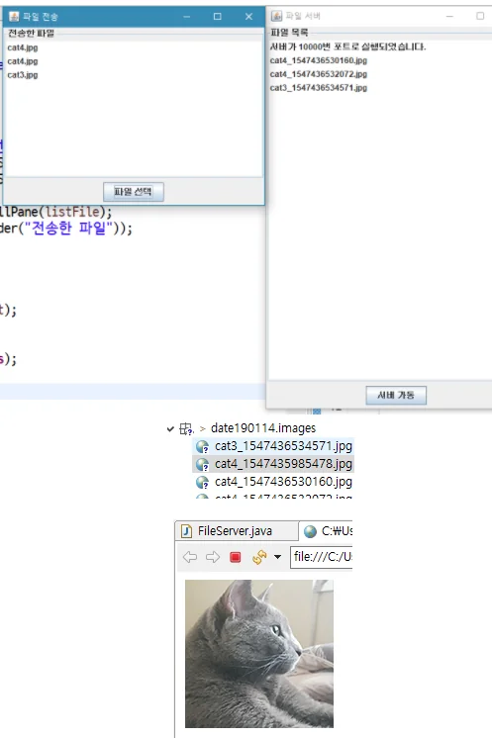The height and width of the screenshot is (738, 492).
Task: Click the date190114.images package icon
Action: tap(186, 428)
